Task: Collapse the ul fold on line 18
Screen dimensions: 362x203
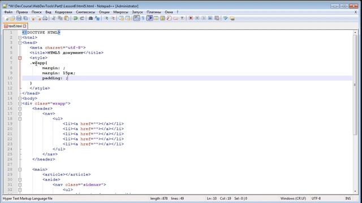Action: [20, 119]
